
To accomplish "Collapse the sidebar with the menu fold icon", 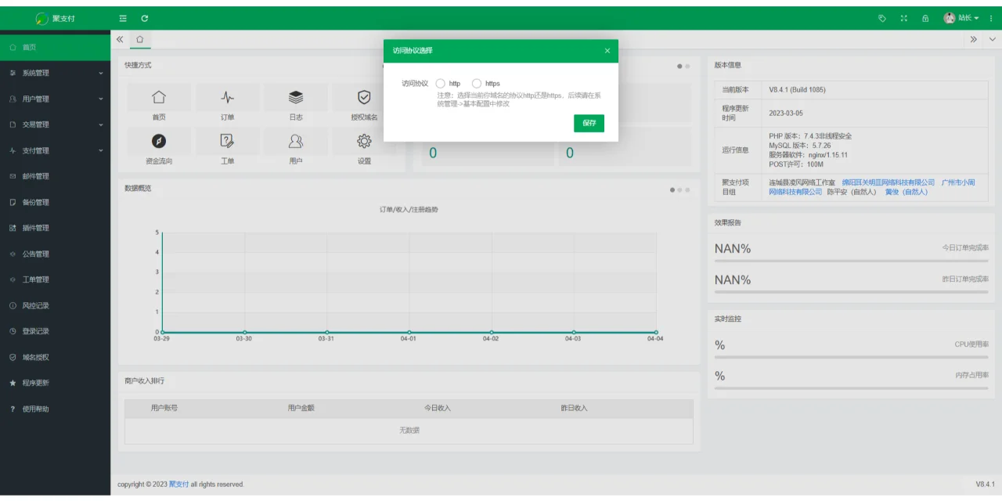I will tap(123, 18).
